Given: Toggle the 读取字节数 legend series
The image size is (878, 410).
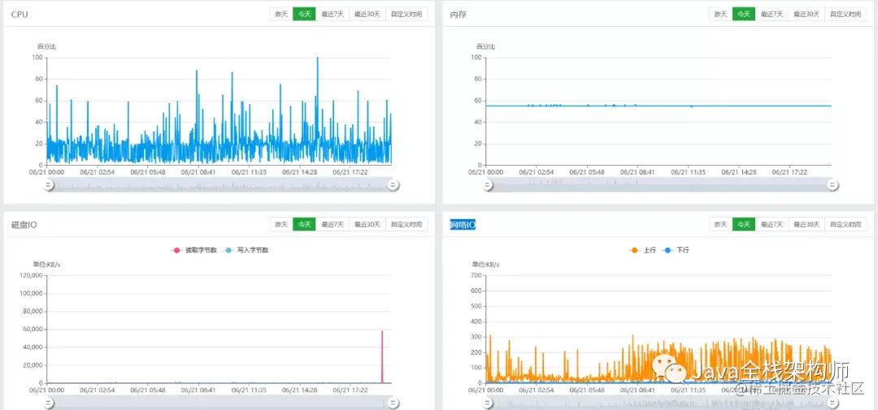Looking at the screenshot, I should [x=193, y=250].
